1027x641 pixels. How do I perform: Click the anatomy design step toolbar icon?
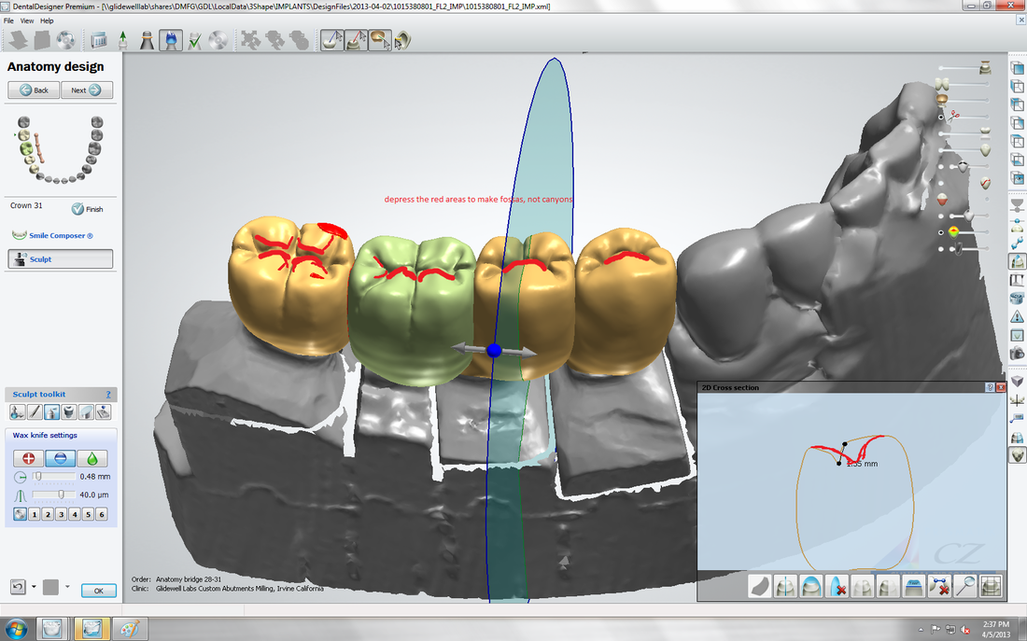(171, 40)
